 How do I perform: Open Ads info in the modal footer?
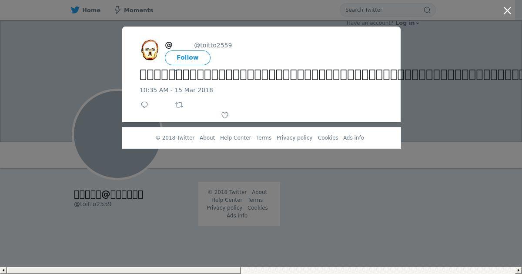(x=354, y=138)
